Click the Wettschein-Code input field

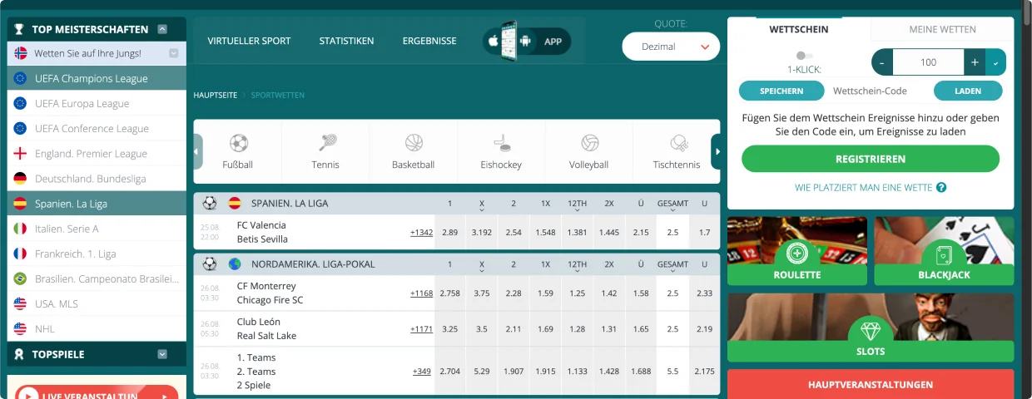coord(879,91)
